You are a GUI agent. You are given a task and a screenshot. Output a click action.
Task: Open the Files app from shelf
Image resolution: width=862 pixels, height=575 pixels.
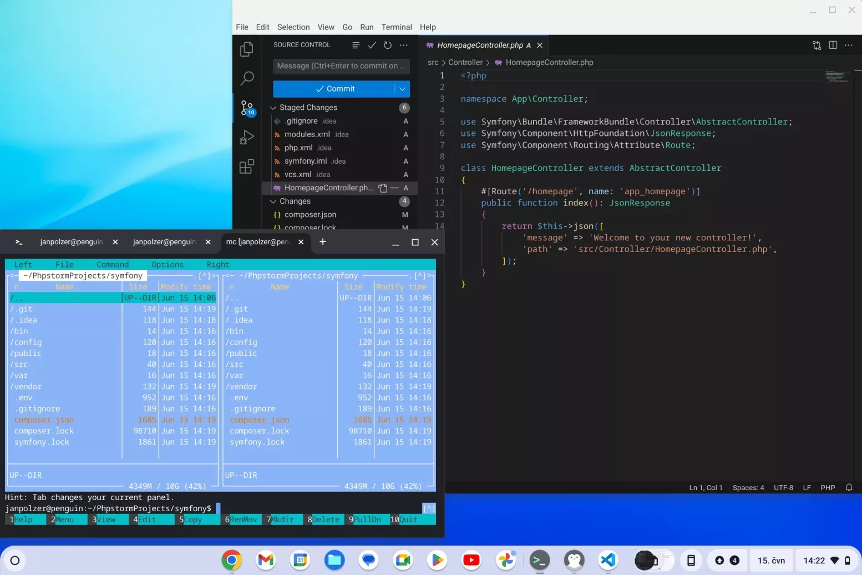(334, 560)
